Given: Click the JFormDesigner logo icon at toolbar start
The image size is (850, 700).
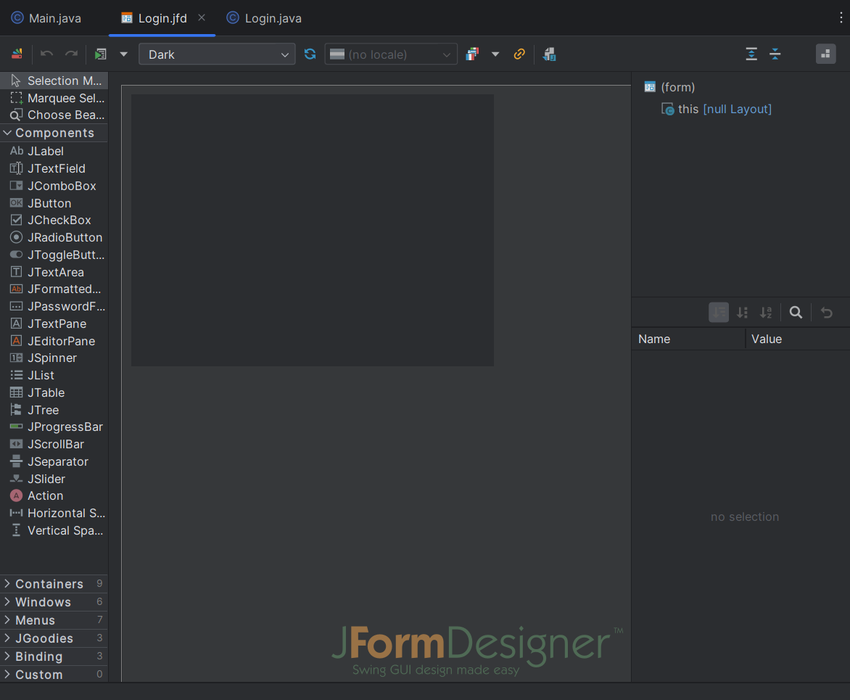Looking at the screenshot, I should click(x=17, y=54).
